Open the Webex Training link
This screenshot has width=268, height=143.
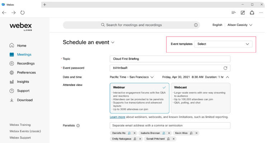coord(20,125)
